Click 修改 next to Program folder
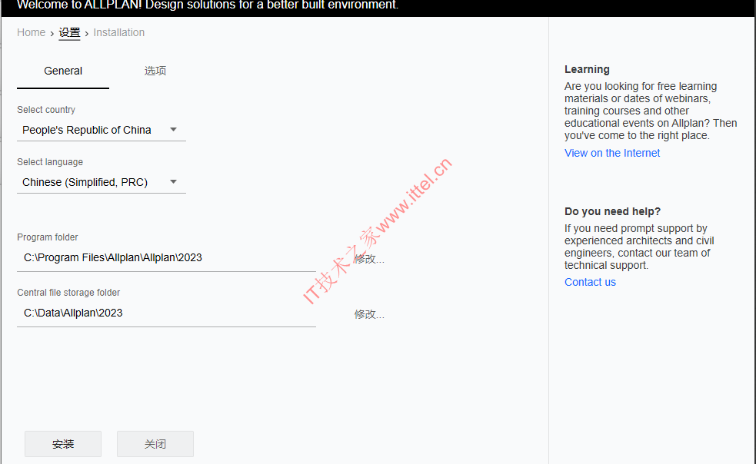756x464 pixels. [x=369, y=259]
